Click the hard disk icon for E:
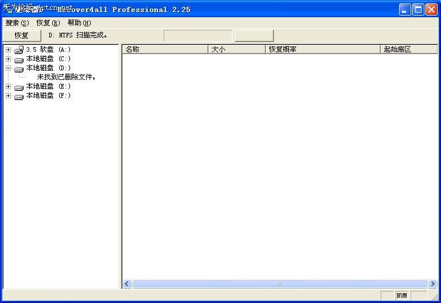441x303 pixels. (19, 88)
